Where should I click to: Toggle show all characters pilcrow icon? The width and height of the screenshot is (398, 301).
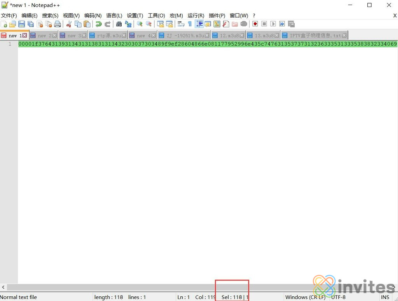(x=190, y=24)
